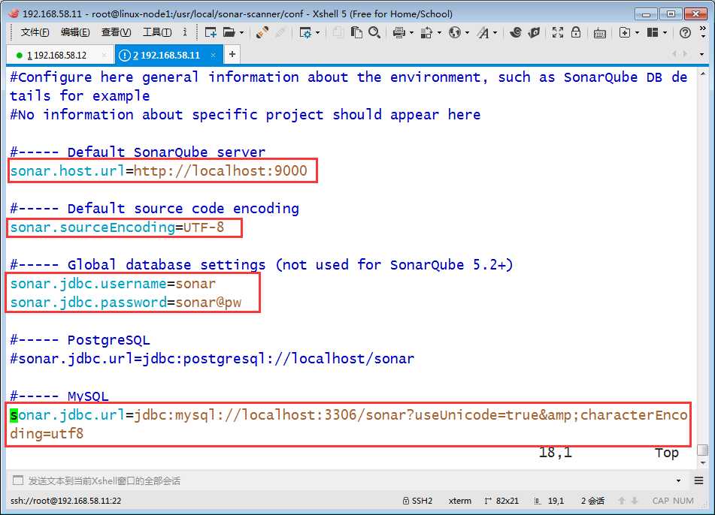Expand the Font dropdown arrow
This screenshot has width=715, height=515.
[495, 33]
